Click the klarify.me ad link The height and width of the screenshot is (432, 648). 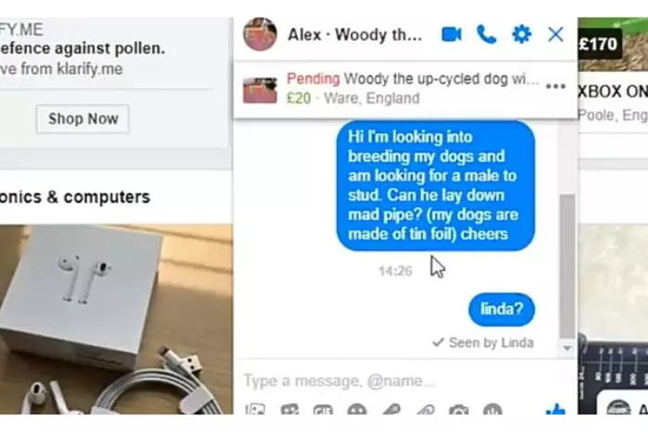[x=61, y=68]
